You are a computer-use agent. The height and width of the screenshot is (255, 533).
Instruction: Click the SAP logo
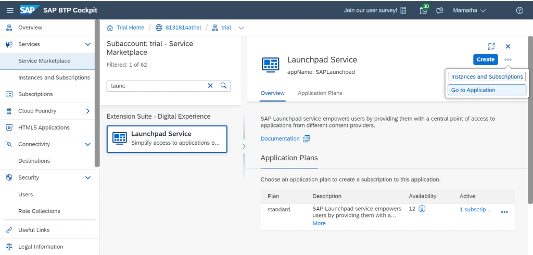[x=29, y=10]
